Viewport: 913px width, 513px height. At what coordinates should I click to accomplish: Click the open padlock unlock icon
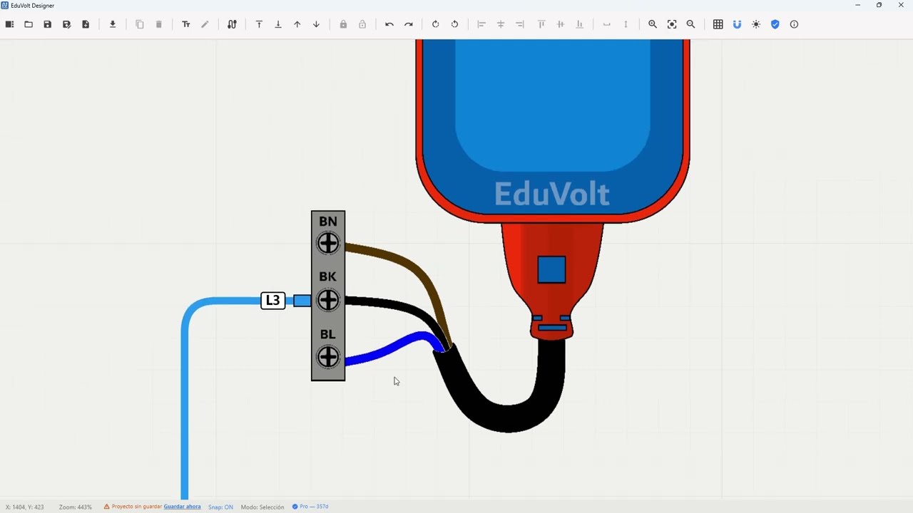pyautogui.click(x=362, y=24)
